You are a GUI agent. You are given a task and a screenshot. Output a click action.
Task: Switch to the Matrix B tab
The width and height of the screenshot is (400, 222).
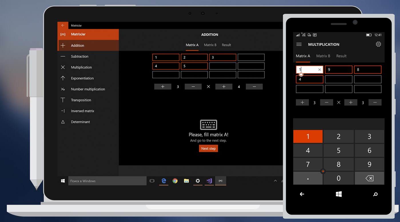point(210,45)
